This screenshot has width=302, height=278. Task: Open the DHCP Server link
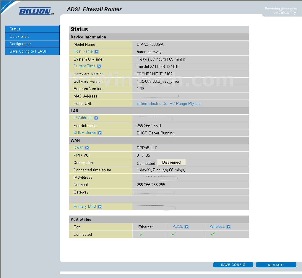(x=85, y=132)
